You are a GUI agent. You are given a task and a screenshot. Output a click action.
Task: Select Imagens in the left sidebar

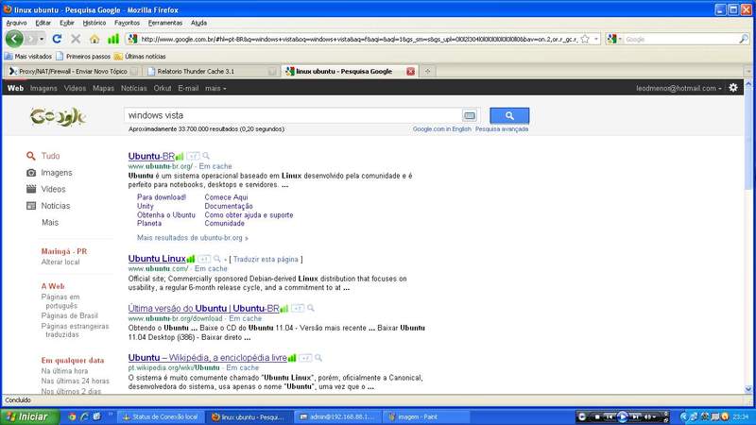pyautogui.click(x=57, y=173)
